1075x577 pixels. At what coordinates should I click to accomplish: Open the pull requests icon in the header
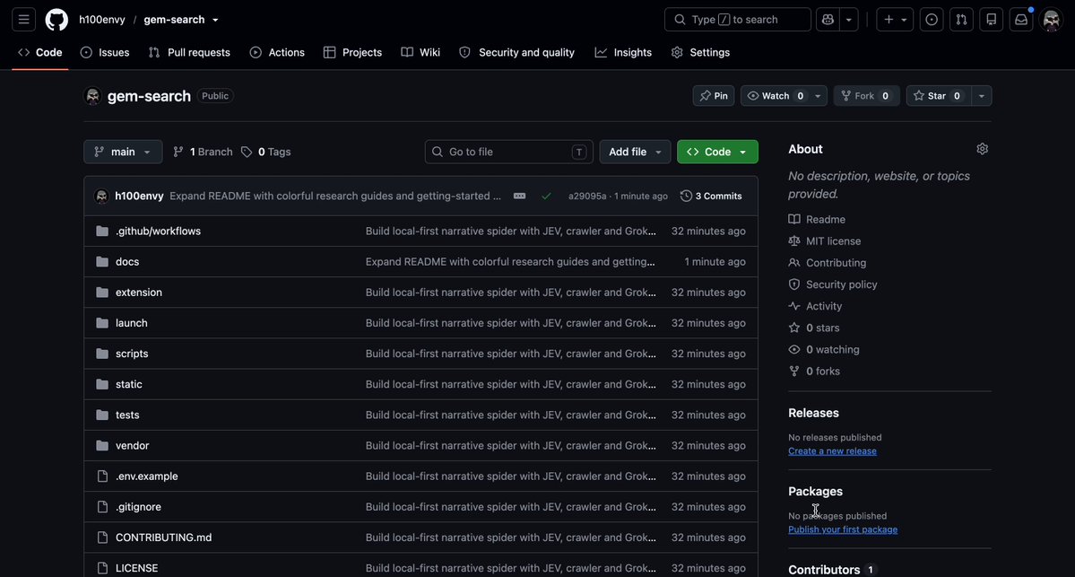[961, 20]
